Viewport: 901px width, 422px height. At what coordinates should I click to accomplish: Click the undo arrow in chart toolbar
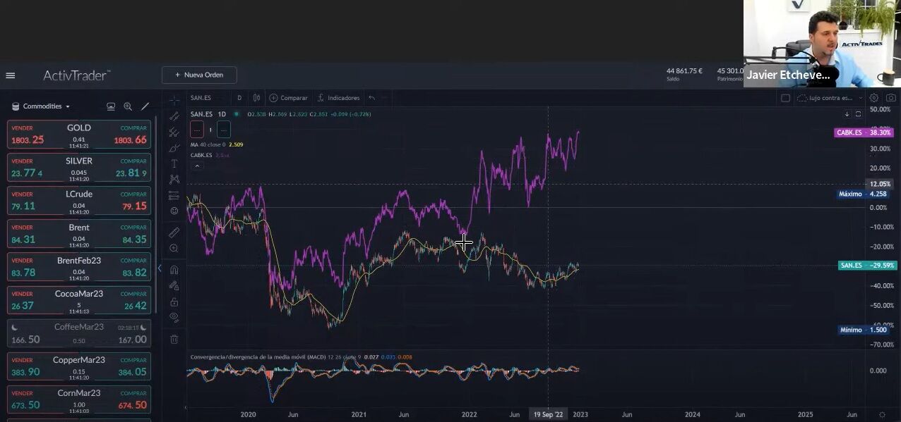point(371,98)
